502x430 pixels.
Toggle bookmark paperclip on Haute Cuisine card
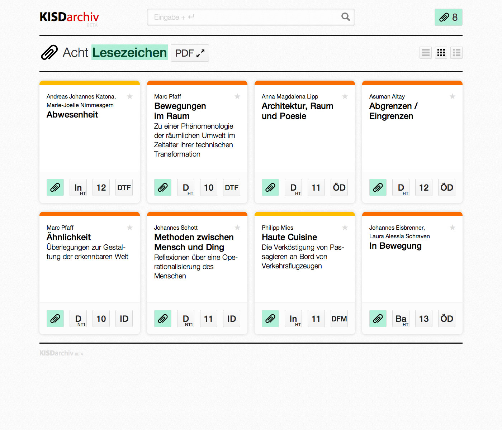click(270, 319)
